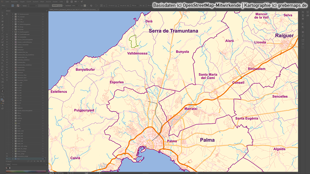
Task: Click the fill color swatch in control bar
Action: pyautogui.click(x=13, y=6)
